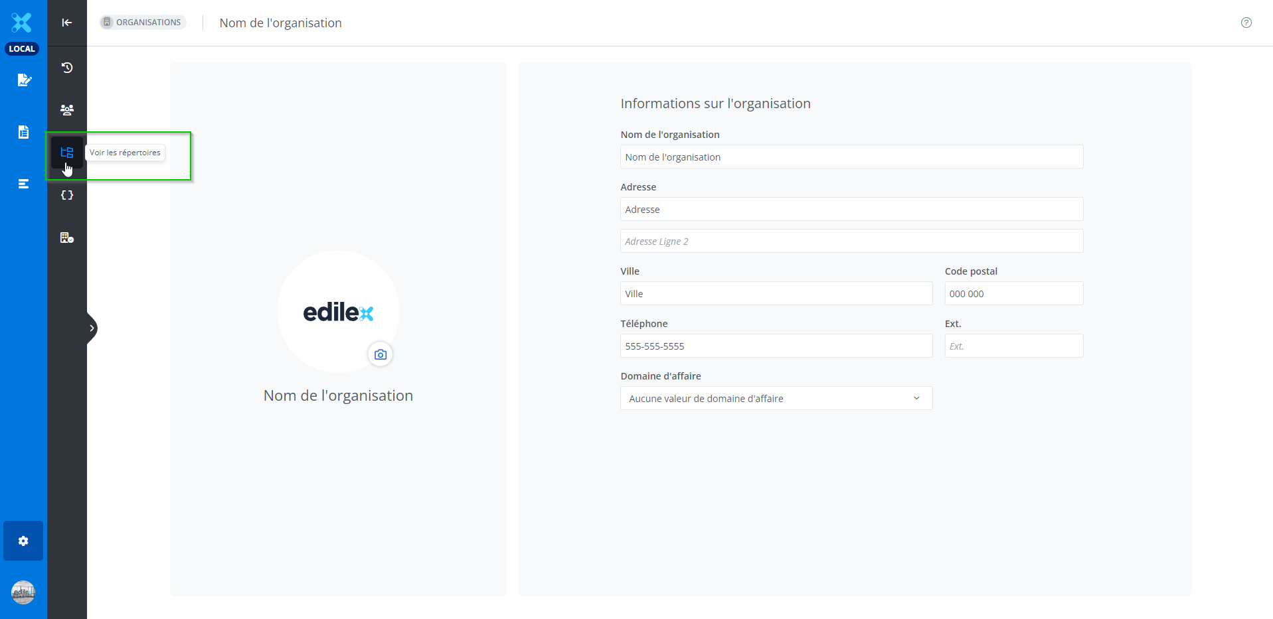The width and height of the screenshot is (1273, 619).
Task: Expand the side panel chevron handle
Action: coord(92,328)
